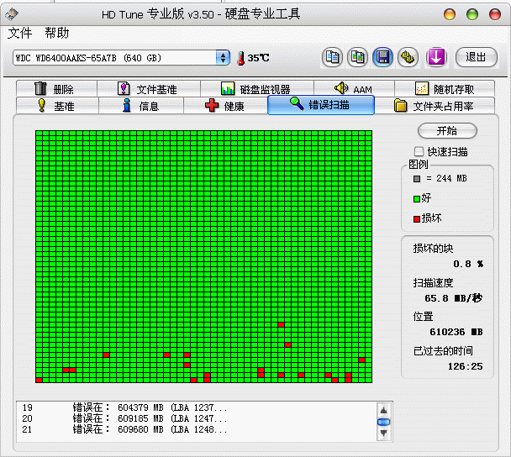The width and height of the screenshot is (511, 457).
Task: Click the 开始 start button
Action: pyautogui.click(x=447, y=130)
